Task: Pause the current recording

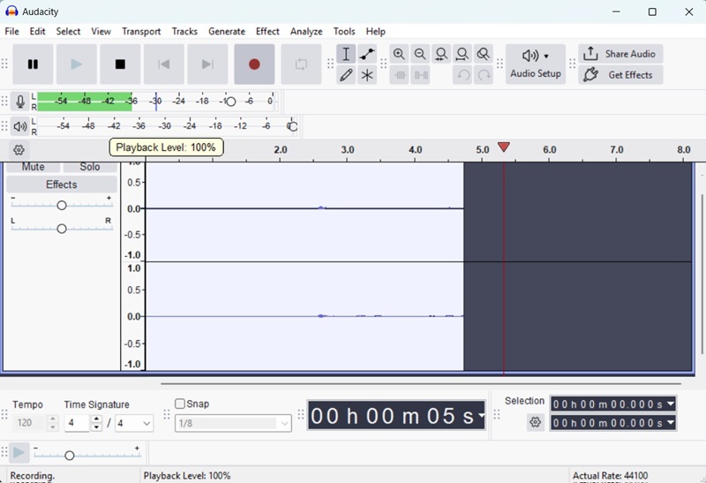Action: click(33, 64)
